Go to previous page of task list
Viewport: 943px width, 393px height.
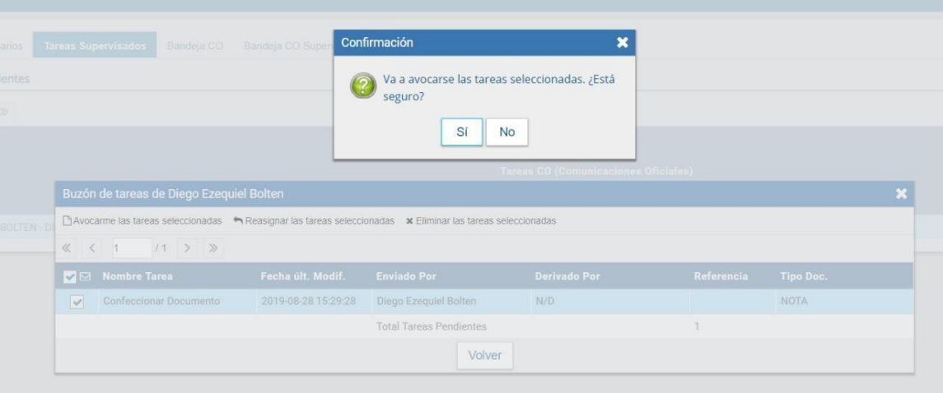click(92, 247)
